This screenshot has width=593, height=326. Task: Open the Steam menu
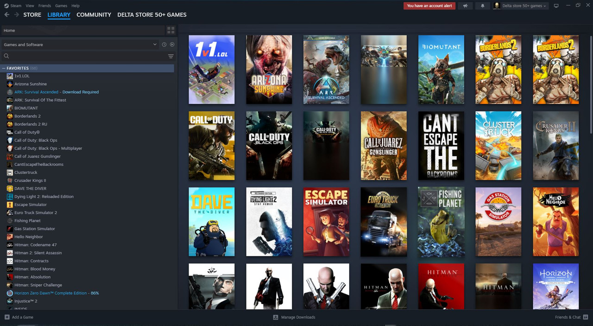(x=16, y=6)
